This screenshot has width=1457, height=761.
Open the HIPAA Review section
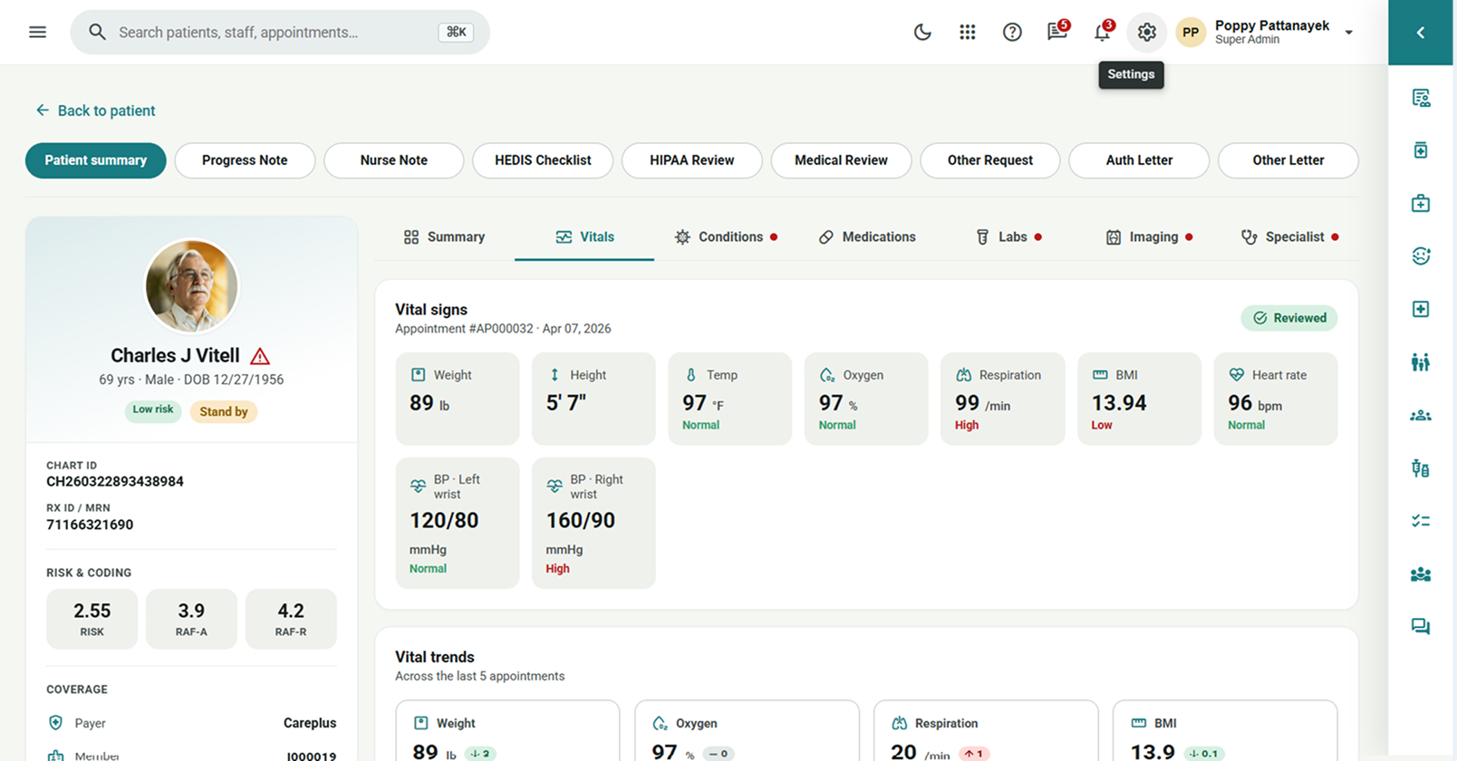(692, 160)
